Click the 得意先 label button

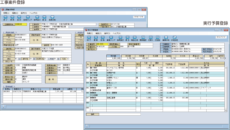pyautogui.click(x=9, y=35)
